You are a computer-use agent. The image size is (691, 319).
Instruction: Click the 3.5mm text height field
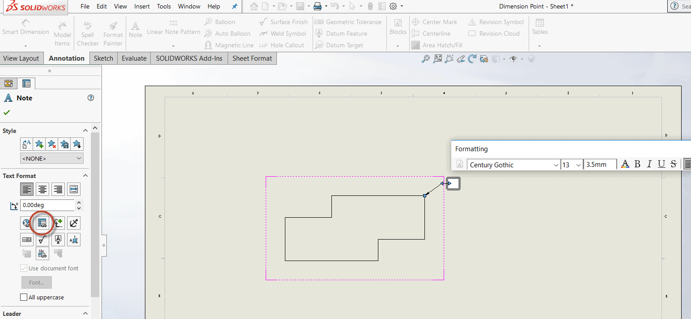point(600,165)
